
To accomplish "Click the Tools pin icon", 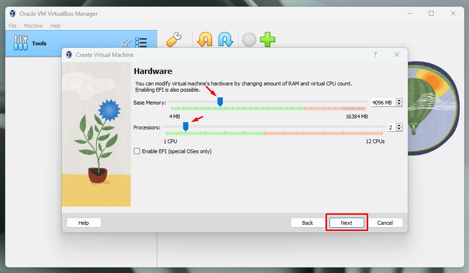I will click(x=126, y=42).
